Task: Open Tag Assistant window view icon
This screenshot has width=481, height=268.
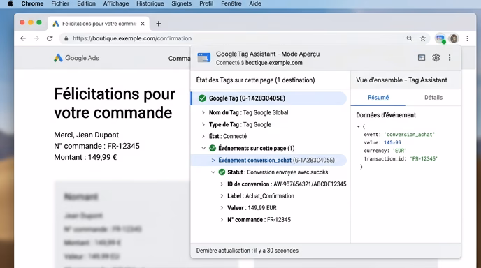Action: (x=422, y=58)
